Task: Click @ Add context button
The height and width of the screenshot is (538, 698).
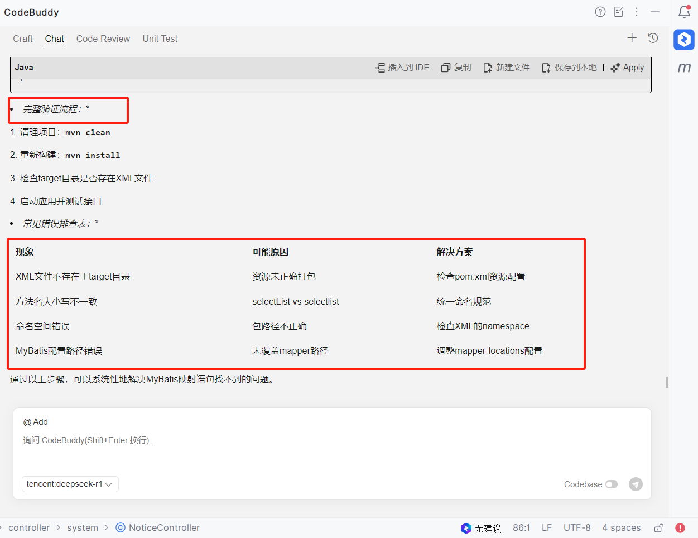Action: coord(36,422)
